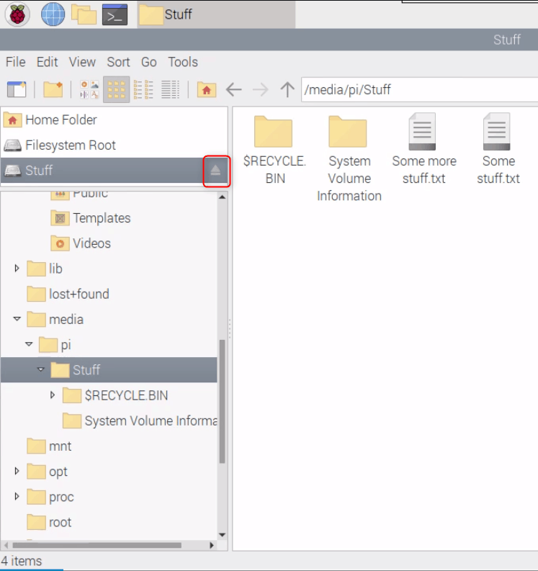Viewport: 538px width, 571px height.
Task: Click the New Folder toolbar icon
Action: [53, 89]
